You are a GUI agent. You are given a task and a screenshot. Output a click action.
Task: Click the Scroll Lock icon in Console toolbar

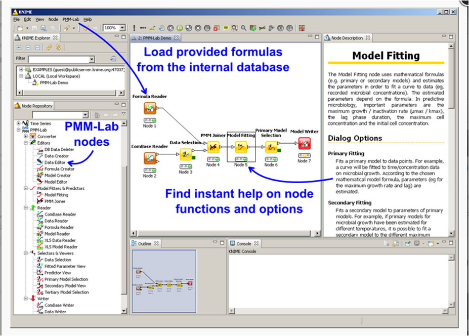[x=396, y=244]
